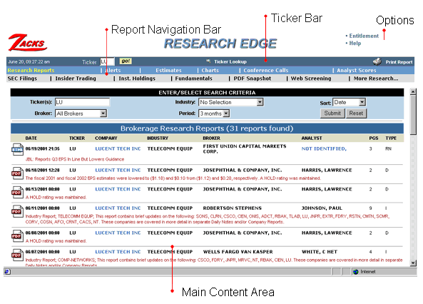Click the June 20 timestamp text

(29, 62)
